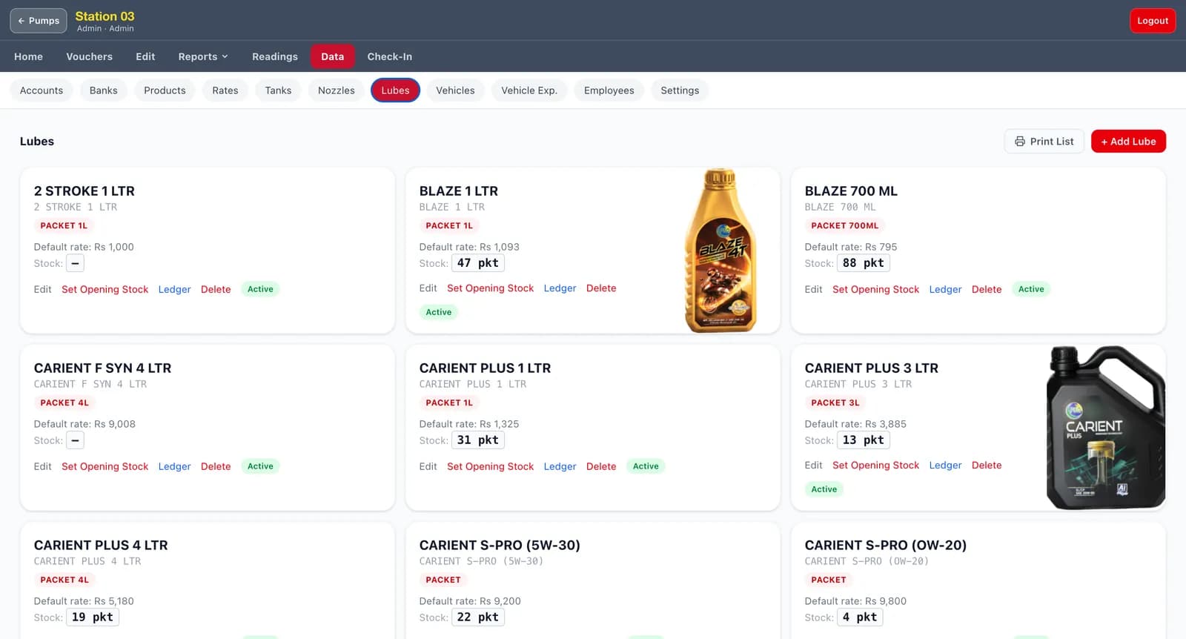Select the Lubes tab

(395, 90)
